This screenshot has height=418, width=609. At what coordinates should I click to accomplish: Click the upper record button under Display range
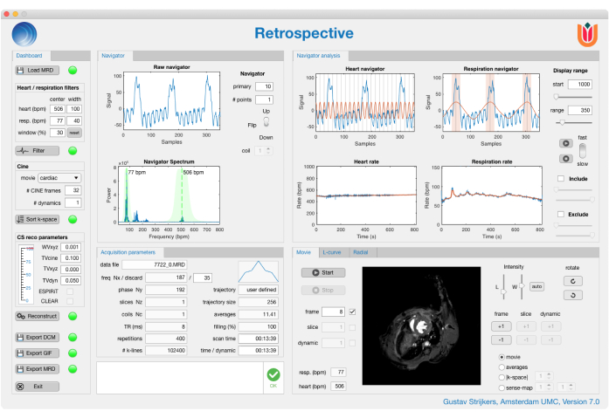pyautogui.click(x=566, y=143)
